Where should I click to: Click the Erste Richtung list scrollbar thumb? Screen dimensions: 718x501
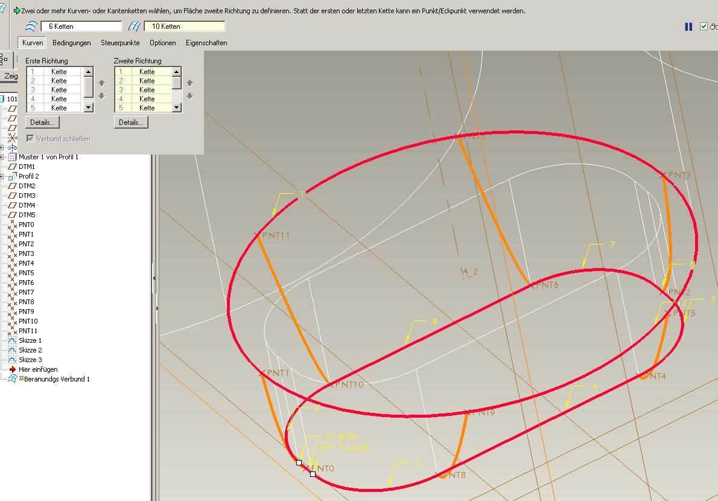[89, 87]
